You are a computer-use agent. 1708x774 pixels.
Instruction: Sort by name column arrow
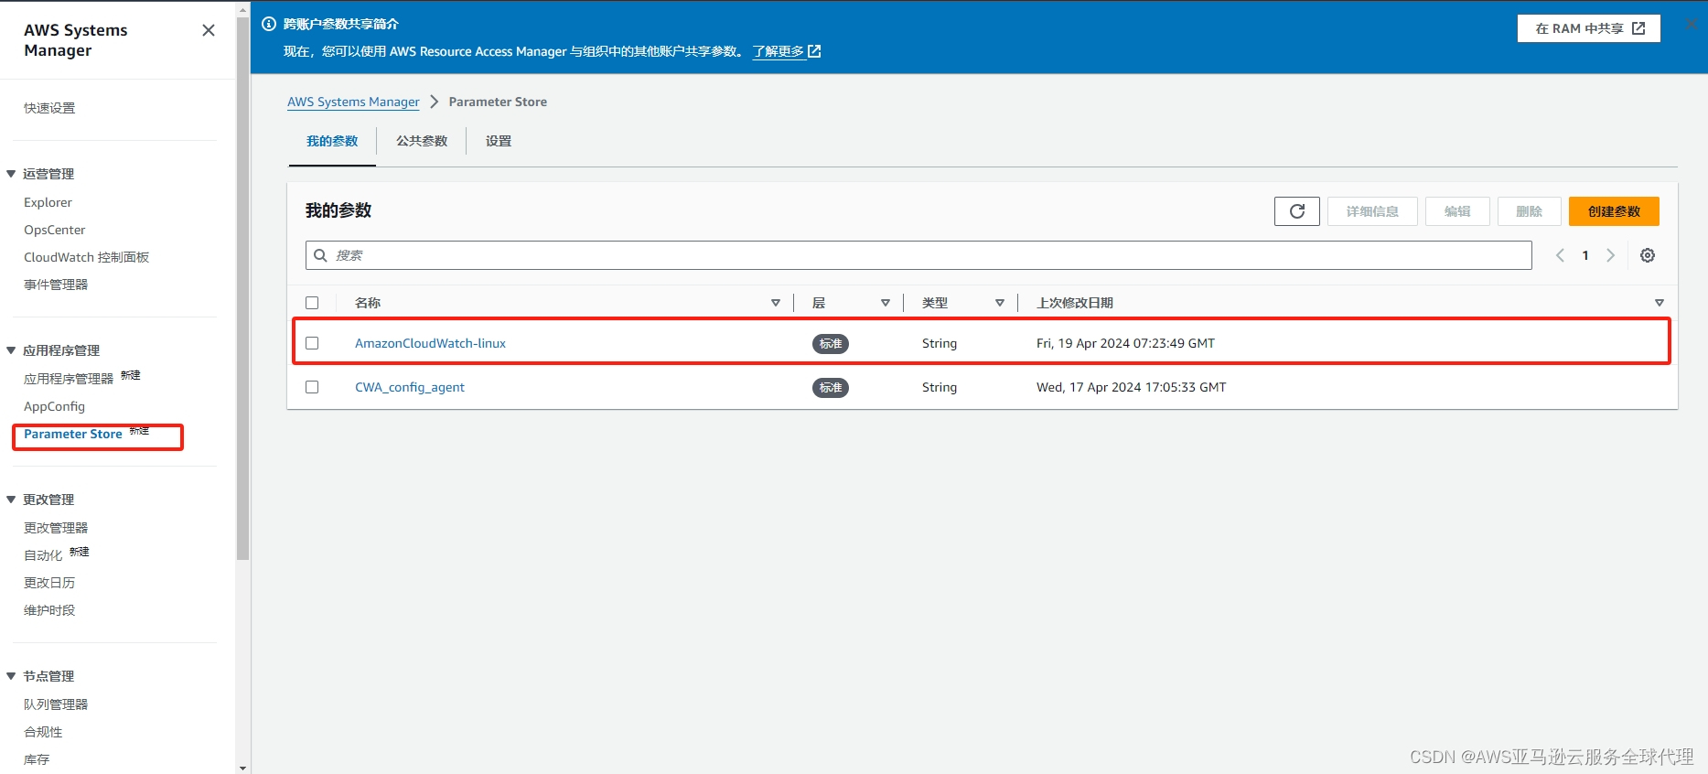pos(776,303)
